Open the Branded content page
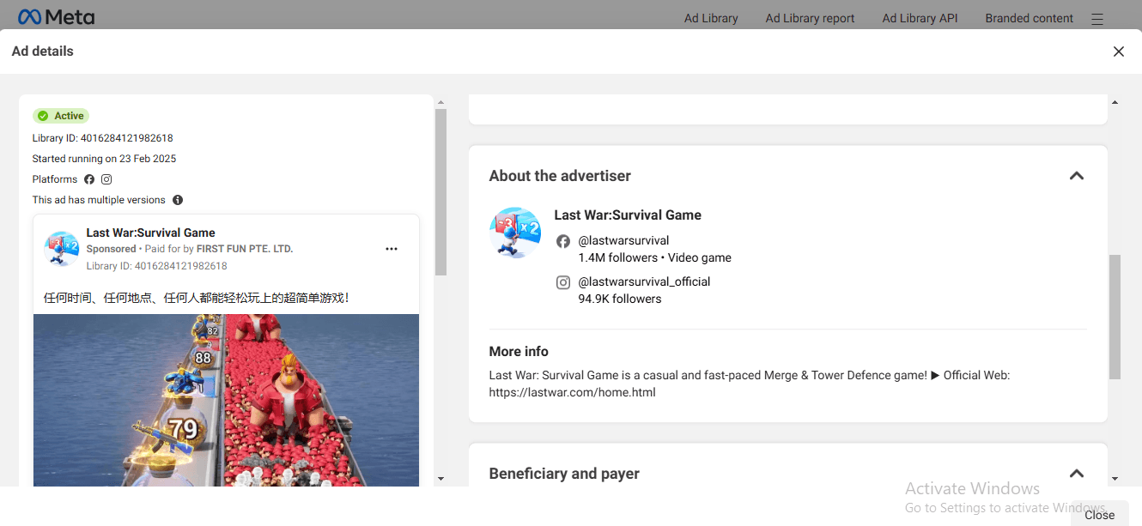The width and height of the screenshot is (1142, 526). (1029, 18)
